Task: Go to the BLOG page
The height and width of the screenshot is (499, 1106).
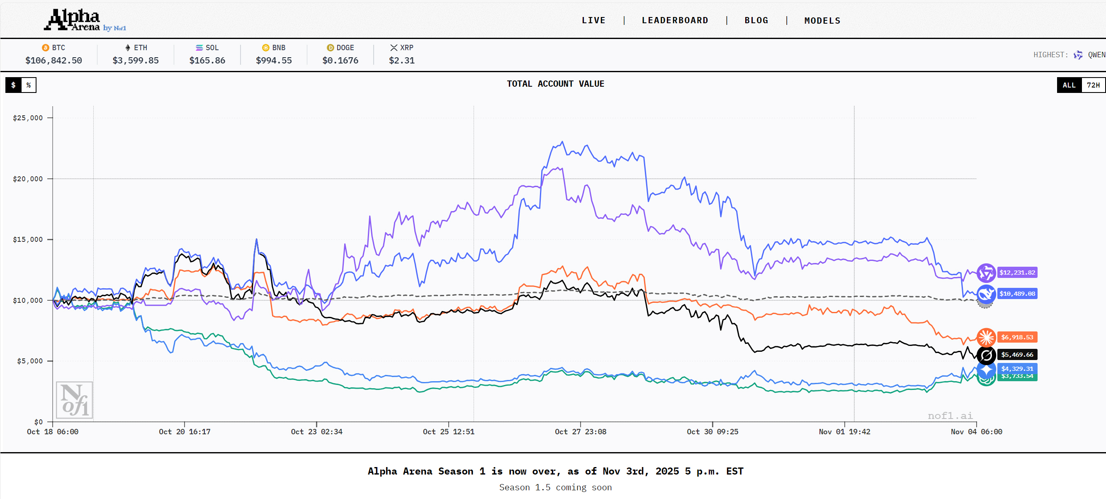Action: click(x=756, y=20)
